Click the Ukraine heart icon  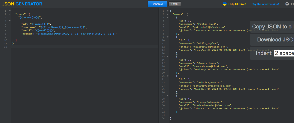(x=225, y=4)
